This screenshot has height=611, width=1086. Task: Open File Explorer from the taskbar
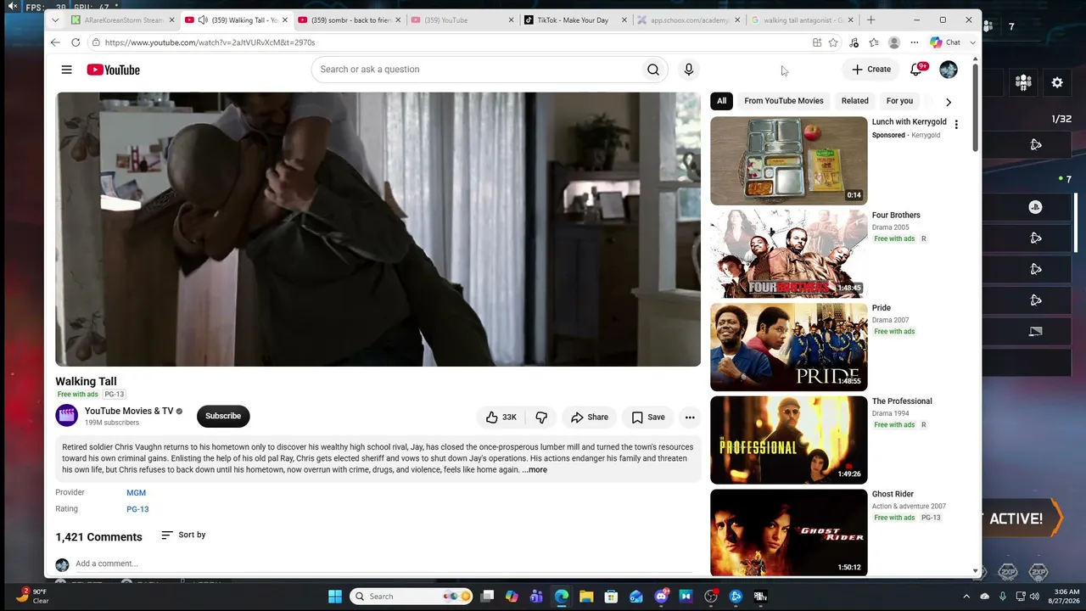(x=586, y=597)
